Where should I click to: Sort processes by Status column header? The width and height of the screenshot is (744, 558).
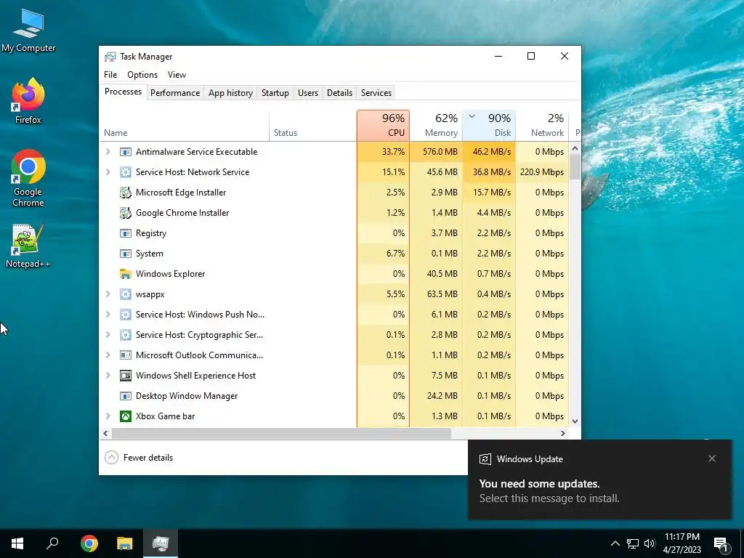312,126
